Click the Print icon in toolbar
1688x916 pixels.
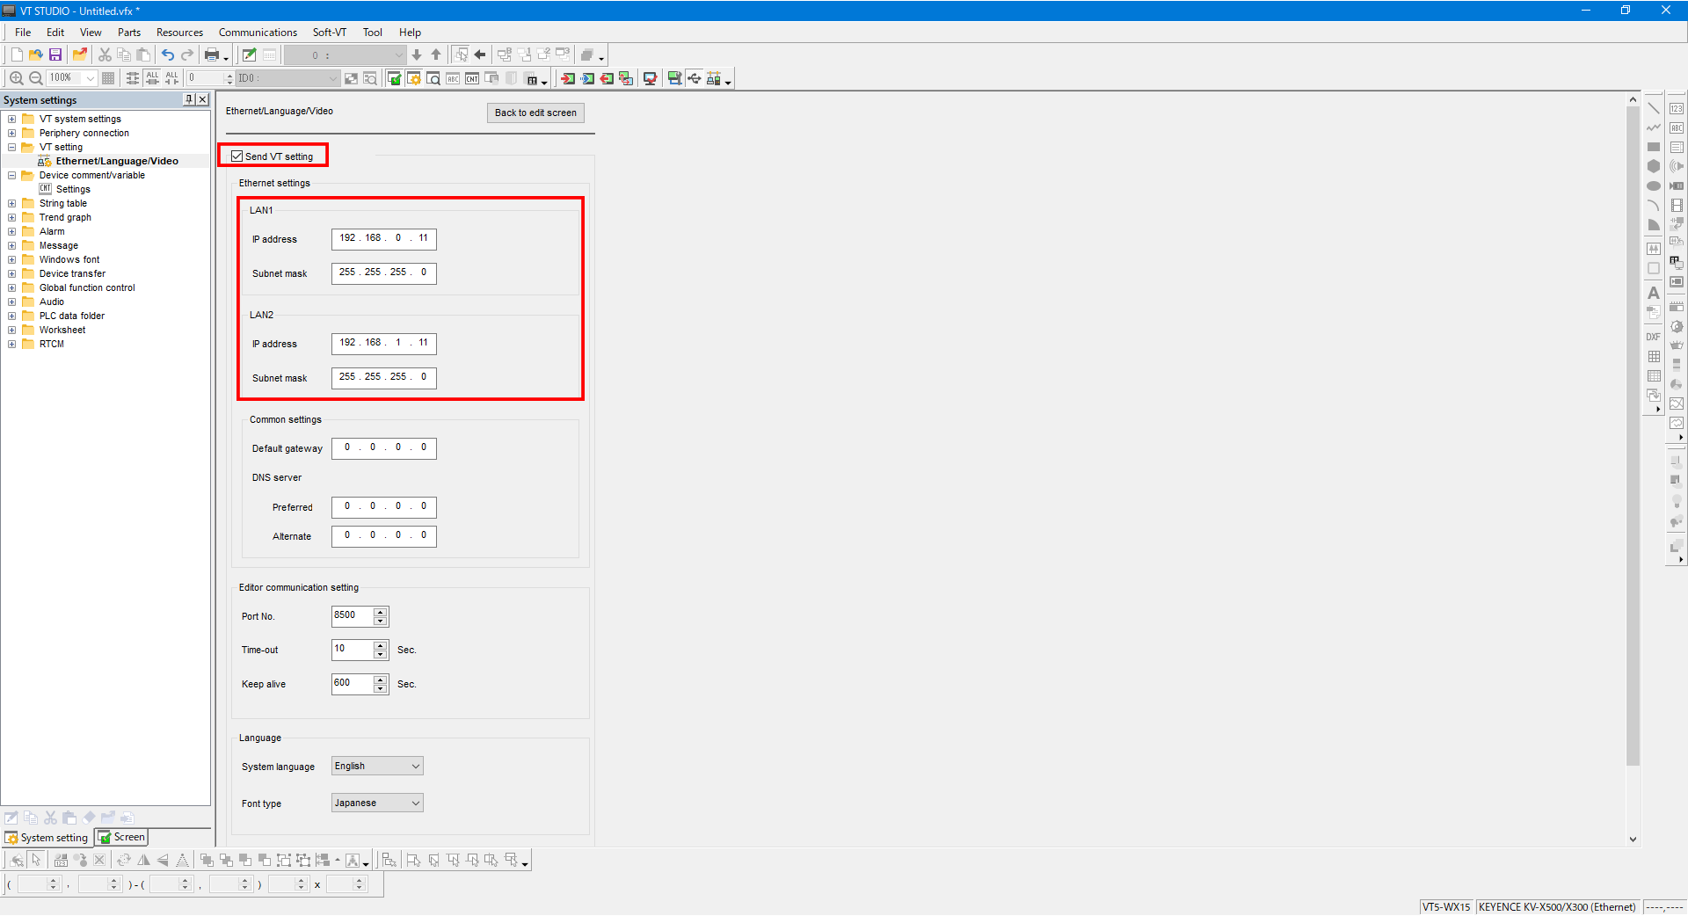point(212,55)
